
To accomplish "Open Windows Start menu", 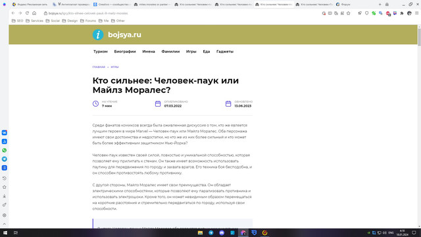I will [x=5, y=232].
